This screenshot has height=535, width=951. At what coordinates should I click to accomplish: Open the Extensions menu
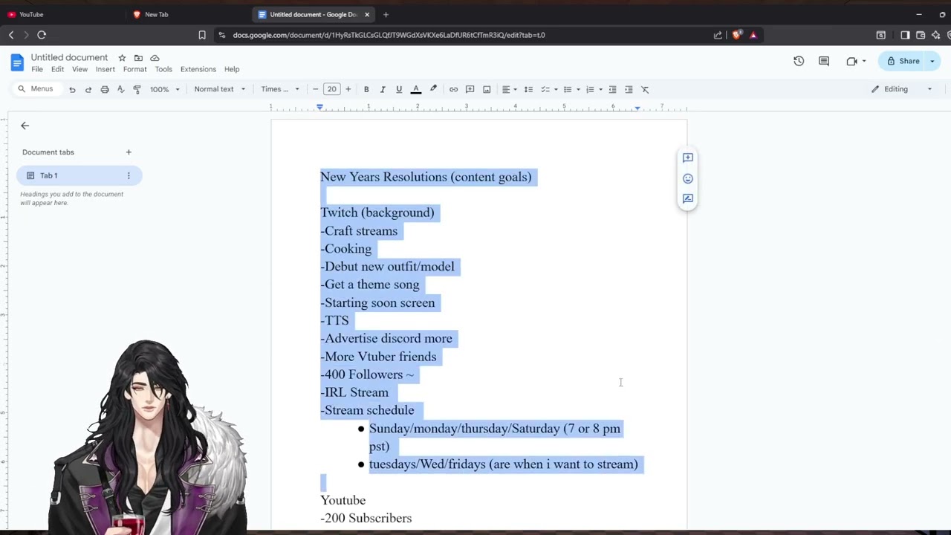pos(198,69)
